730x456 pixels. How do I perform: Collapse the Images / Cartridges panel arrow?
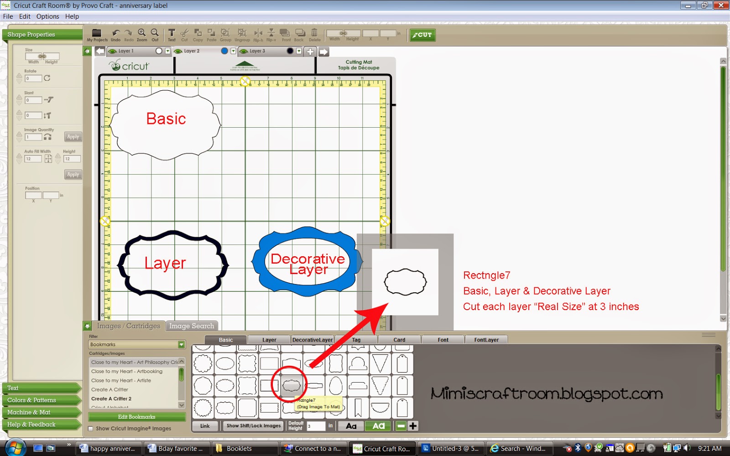click(x=87, y=326)
